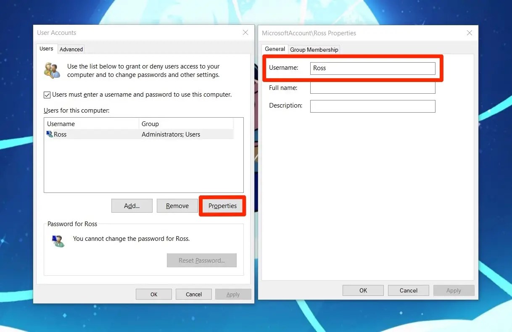Close the Ross Properties window
Screen dimensions: 512x332
[470, 33]
